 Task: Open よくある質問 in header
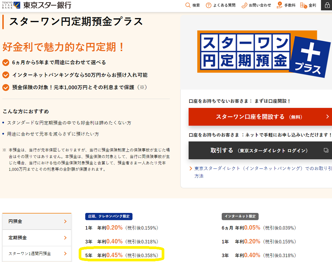[x=221, y=5]
